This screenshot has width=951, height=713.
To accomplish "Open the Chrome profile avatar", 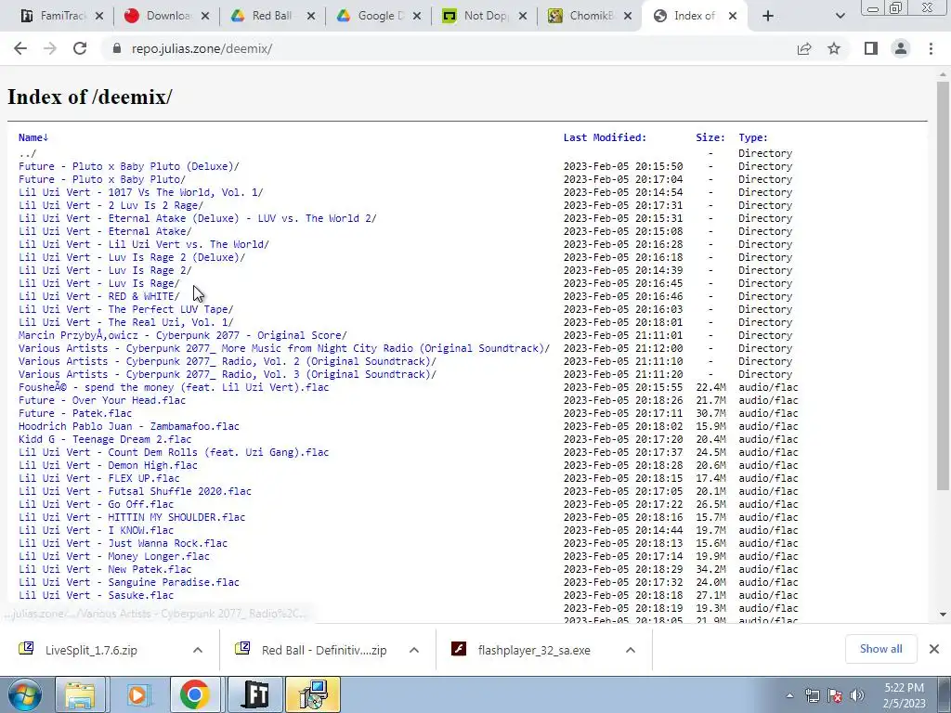I will (901, 48).
